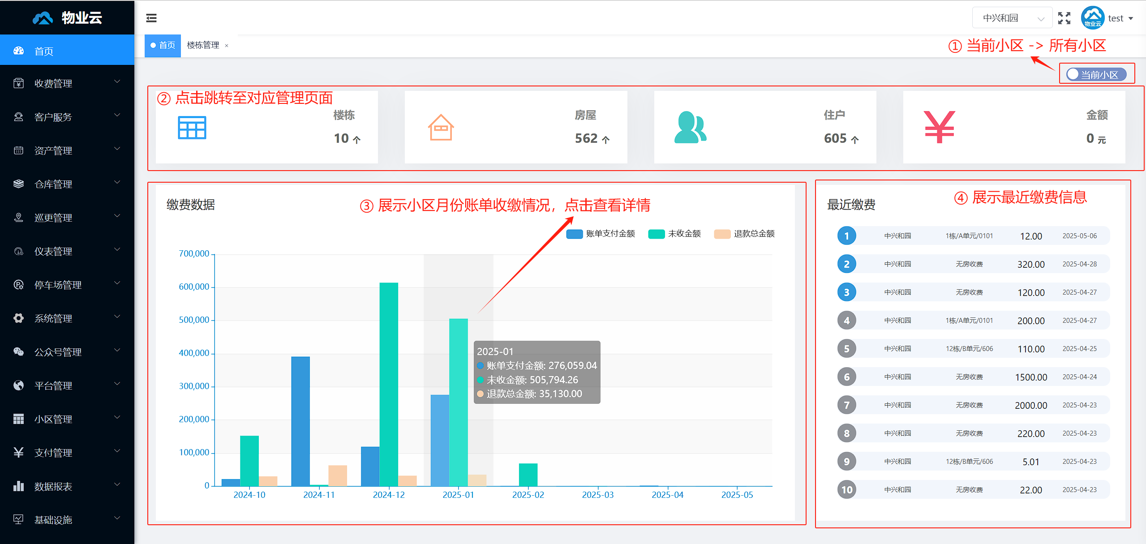This screenshot has height=544, width=1146.
Task: Select the 首页 item in the sidebar
Action: pos(67,50)
